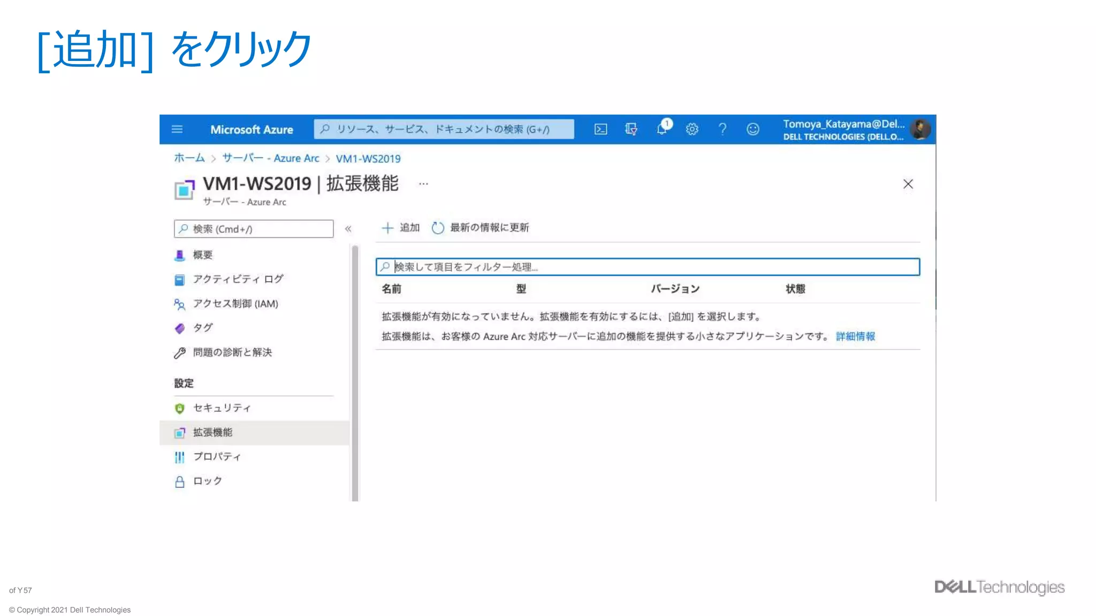Collapse the left navigation menu
1096x616 pixels.
click(348, 229)
